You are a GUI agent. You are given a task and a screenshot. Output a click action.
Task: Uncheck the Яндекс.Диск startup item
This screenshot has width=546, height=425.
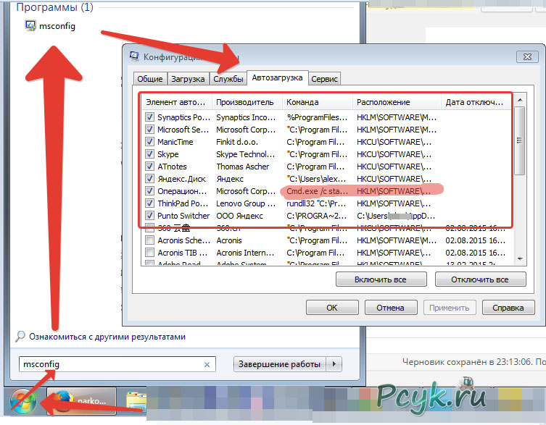click(x=149, y=179)
